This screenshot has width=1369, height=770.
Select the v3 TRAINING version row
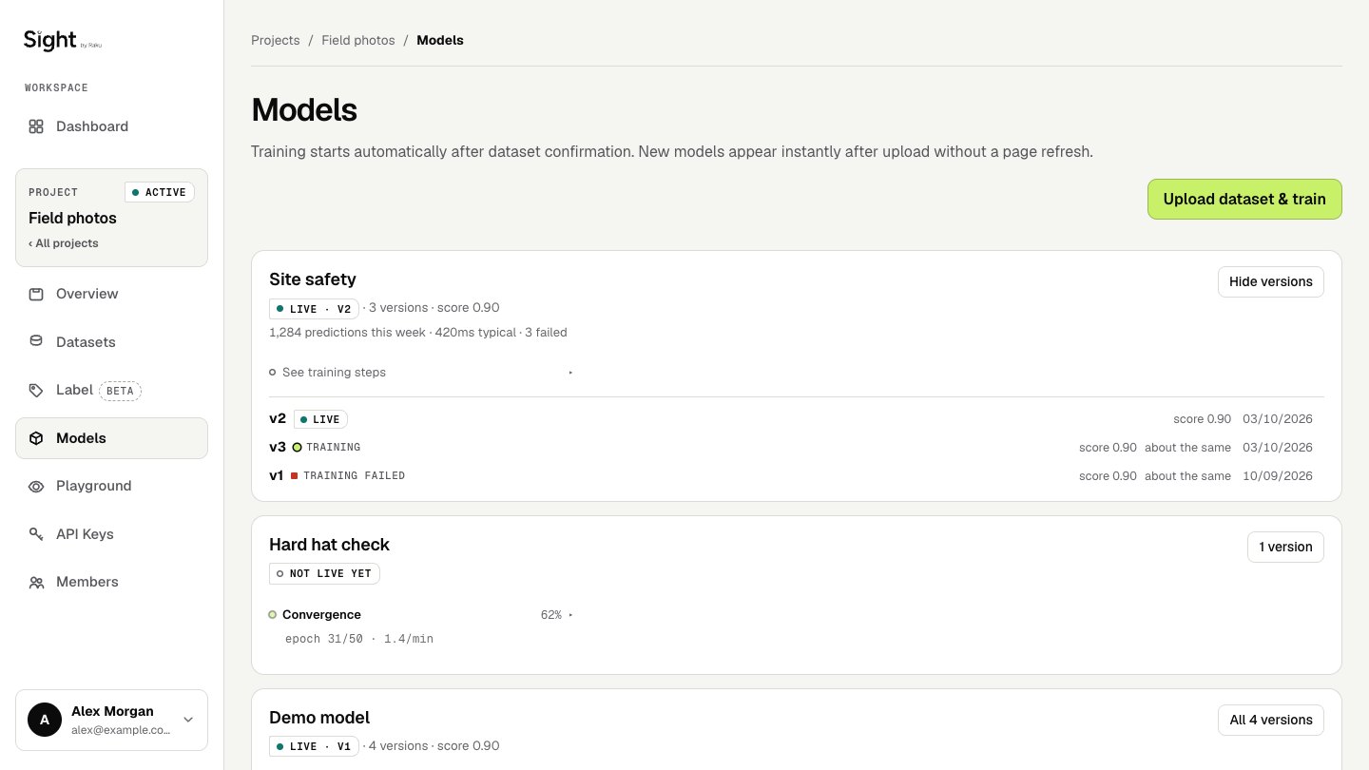tap(797, 447)
